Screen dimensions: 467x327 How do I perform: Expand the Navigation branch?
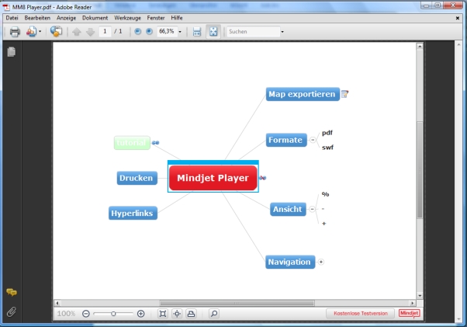320,262
